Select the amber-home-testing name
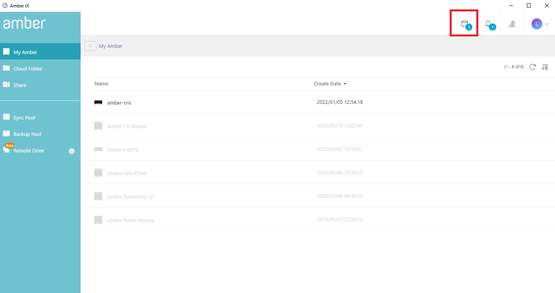Image resolution: width=555 pixels, height=293 pixels. tap(131, 220)
